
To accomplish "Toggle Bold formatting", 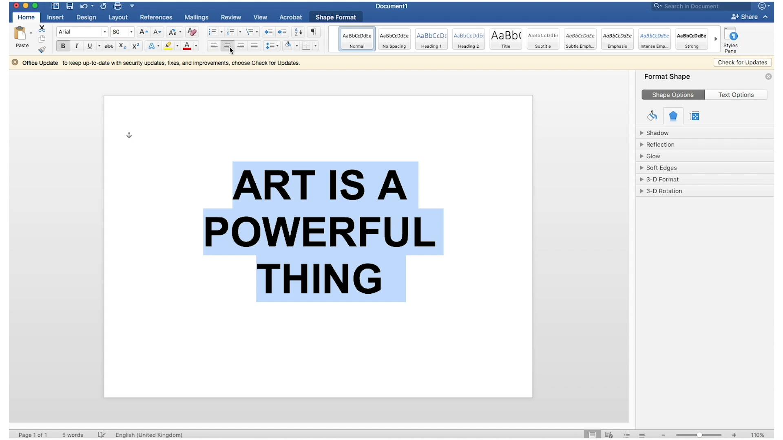I will coord(63,46).
